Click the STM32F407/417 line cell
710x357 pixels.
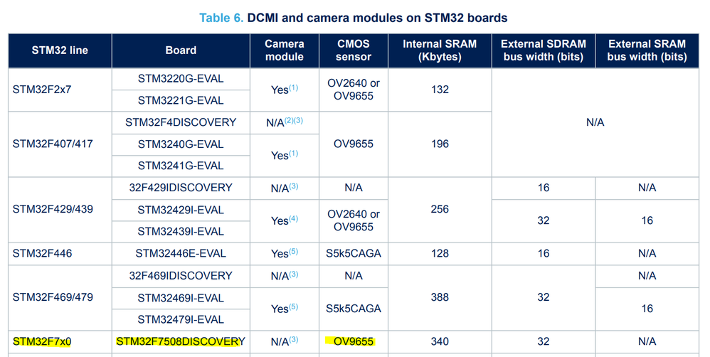53,144
